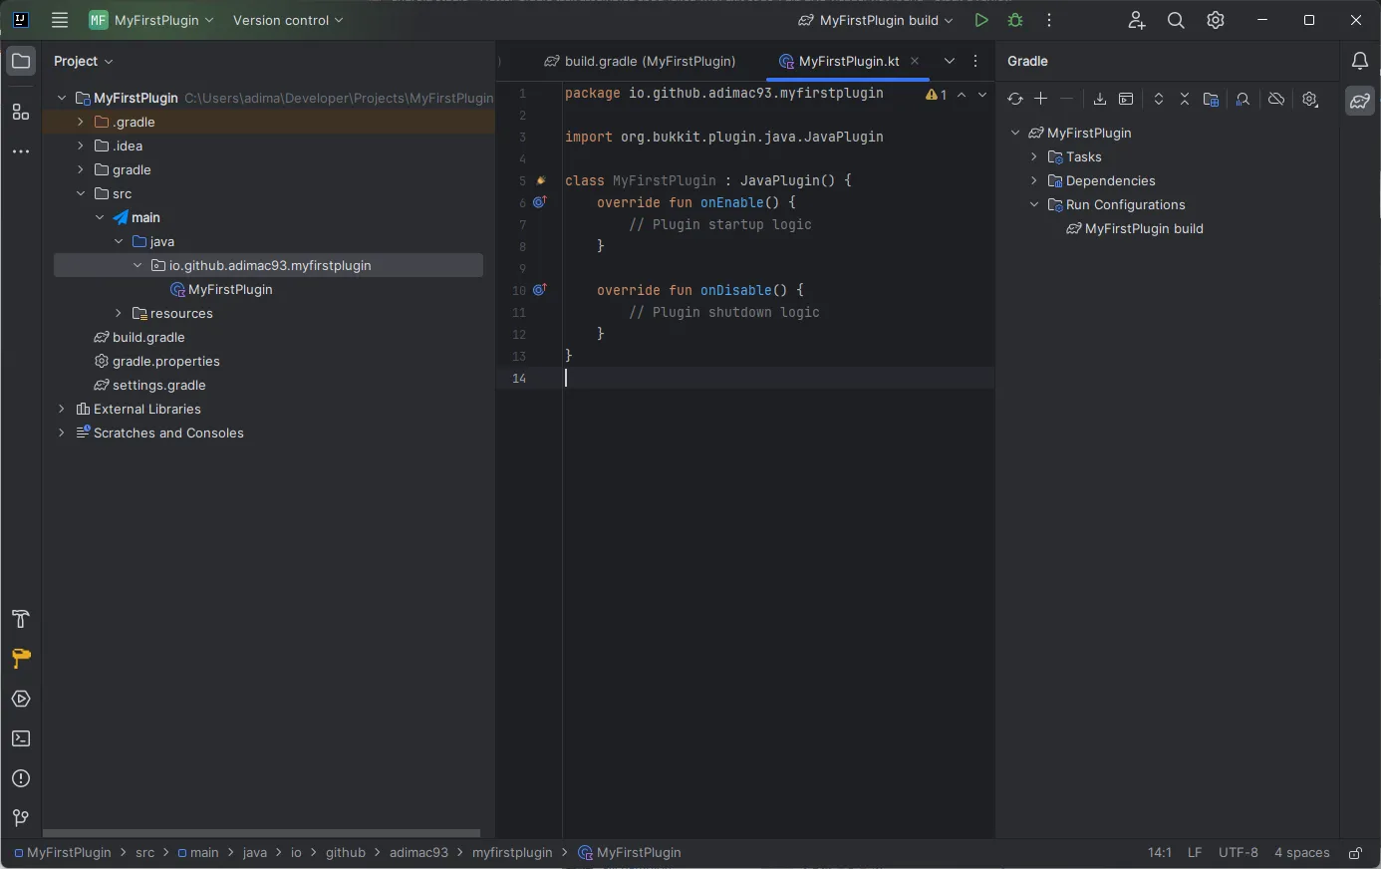Click Execute Gradle Task icon

pyautogui.click(x=1126, y=99)
